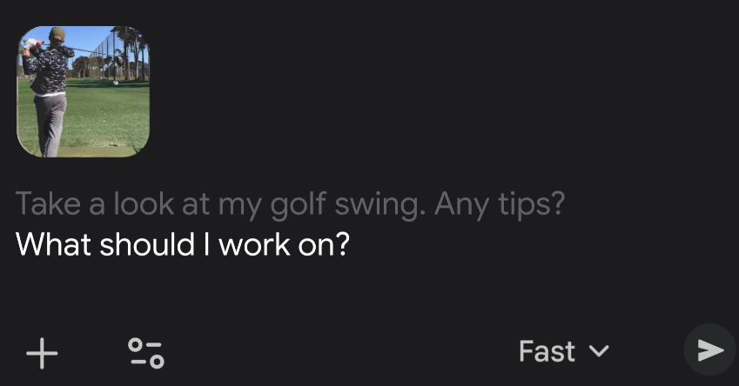
Task: Preview the golfer image attachment
Action: 84,91
